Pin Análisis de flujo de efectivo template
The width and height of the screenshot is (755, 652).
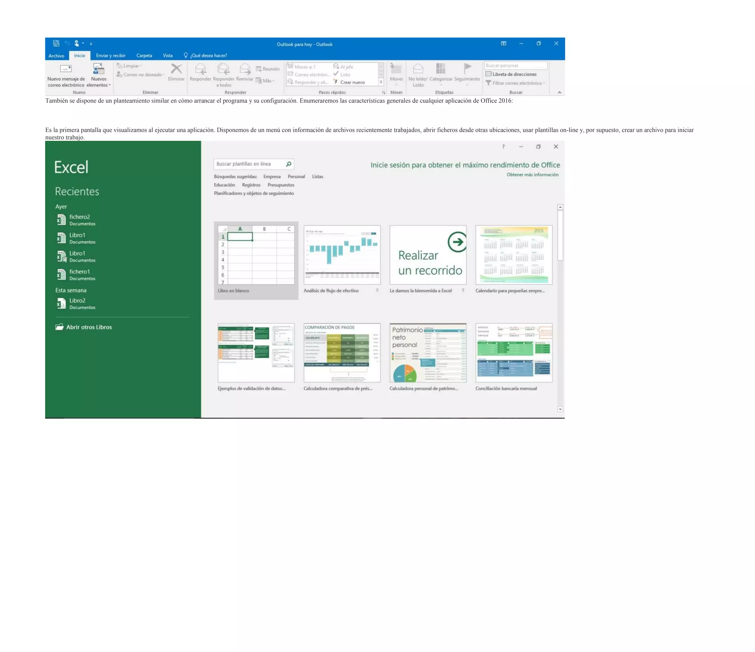tap(377, 291)
